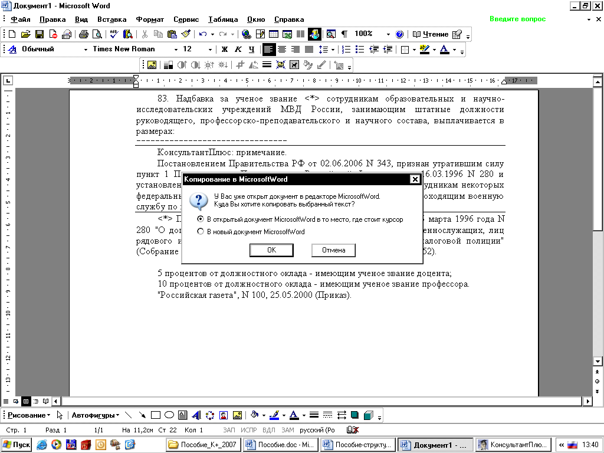
Task: Select the Rectangle shape tool
Action: point(156,415)
